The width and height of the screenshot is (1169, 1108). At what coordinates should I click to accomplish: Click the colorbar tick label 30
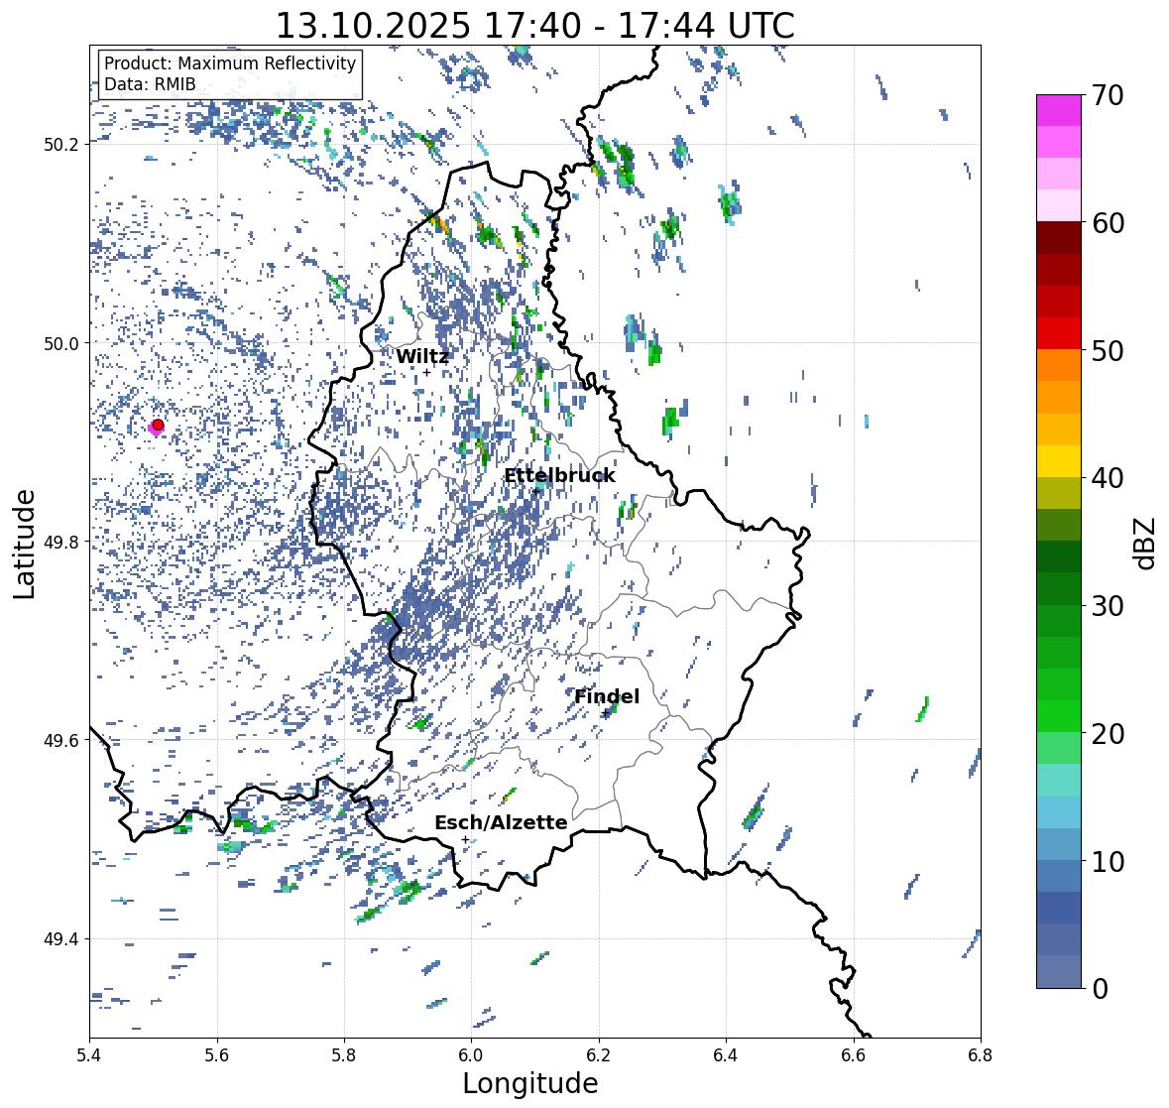click(x=1108, y=605)
